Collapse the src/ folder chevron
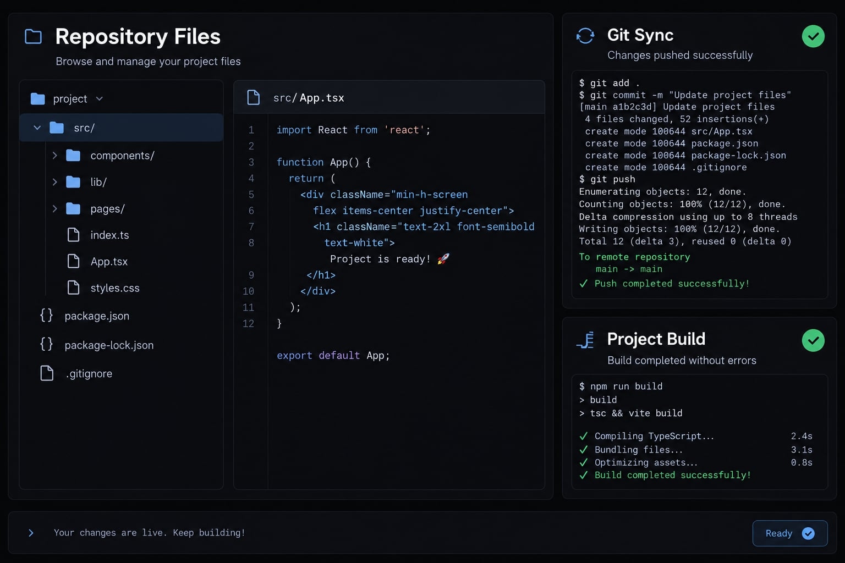The width and height of the screenshot is (845, 563). 37,128
